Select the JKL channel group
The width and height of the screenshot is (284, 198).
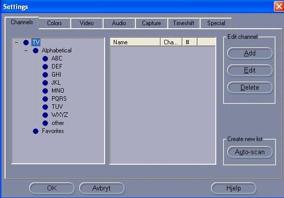[x=56, y=83]
